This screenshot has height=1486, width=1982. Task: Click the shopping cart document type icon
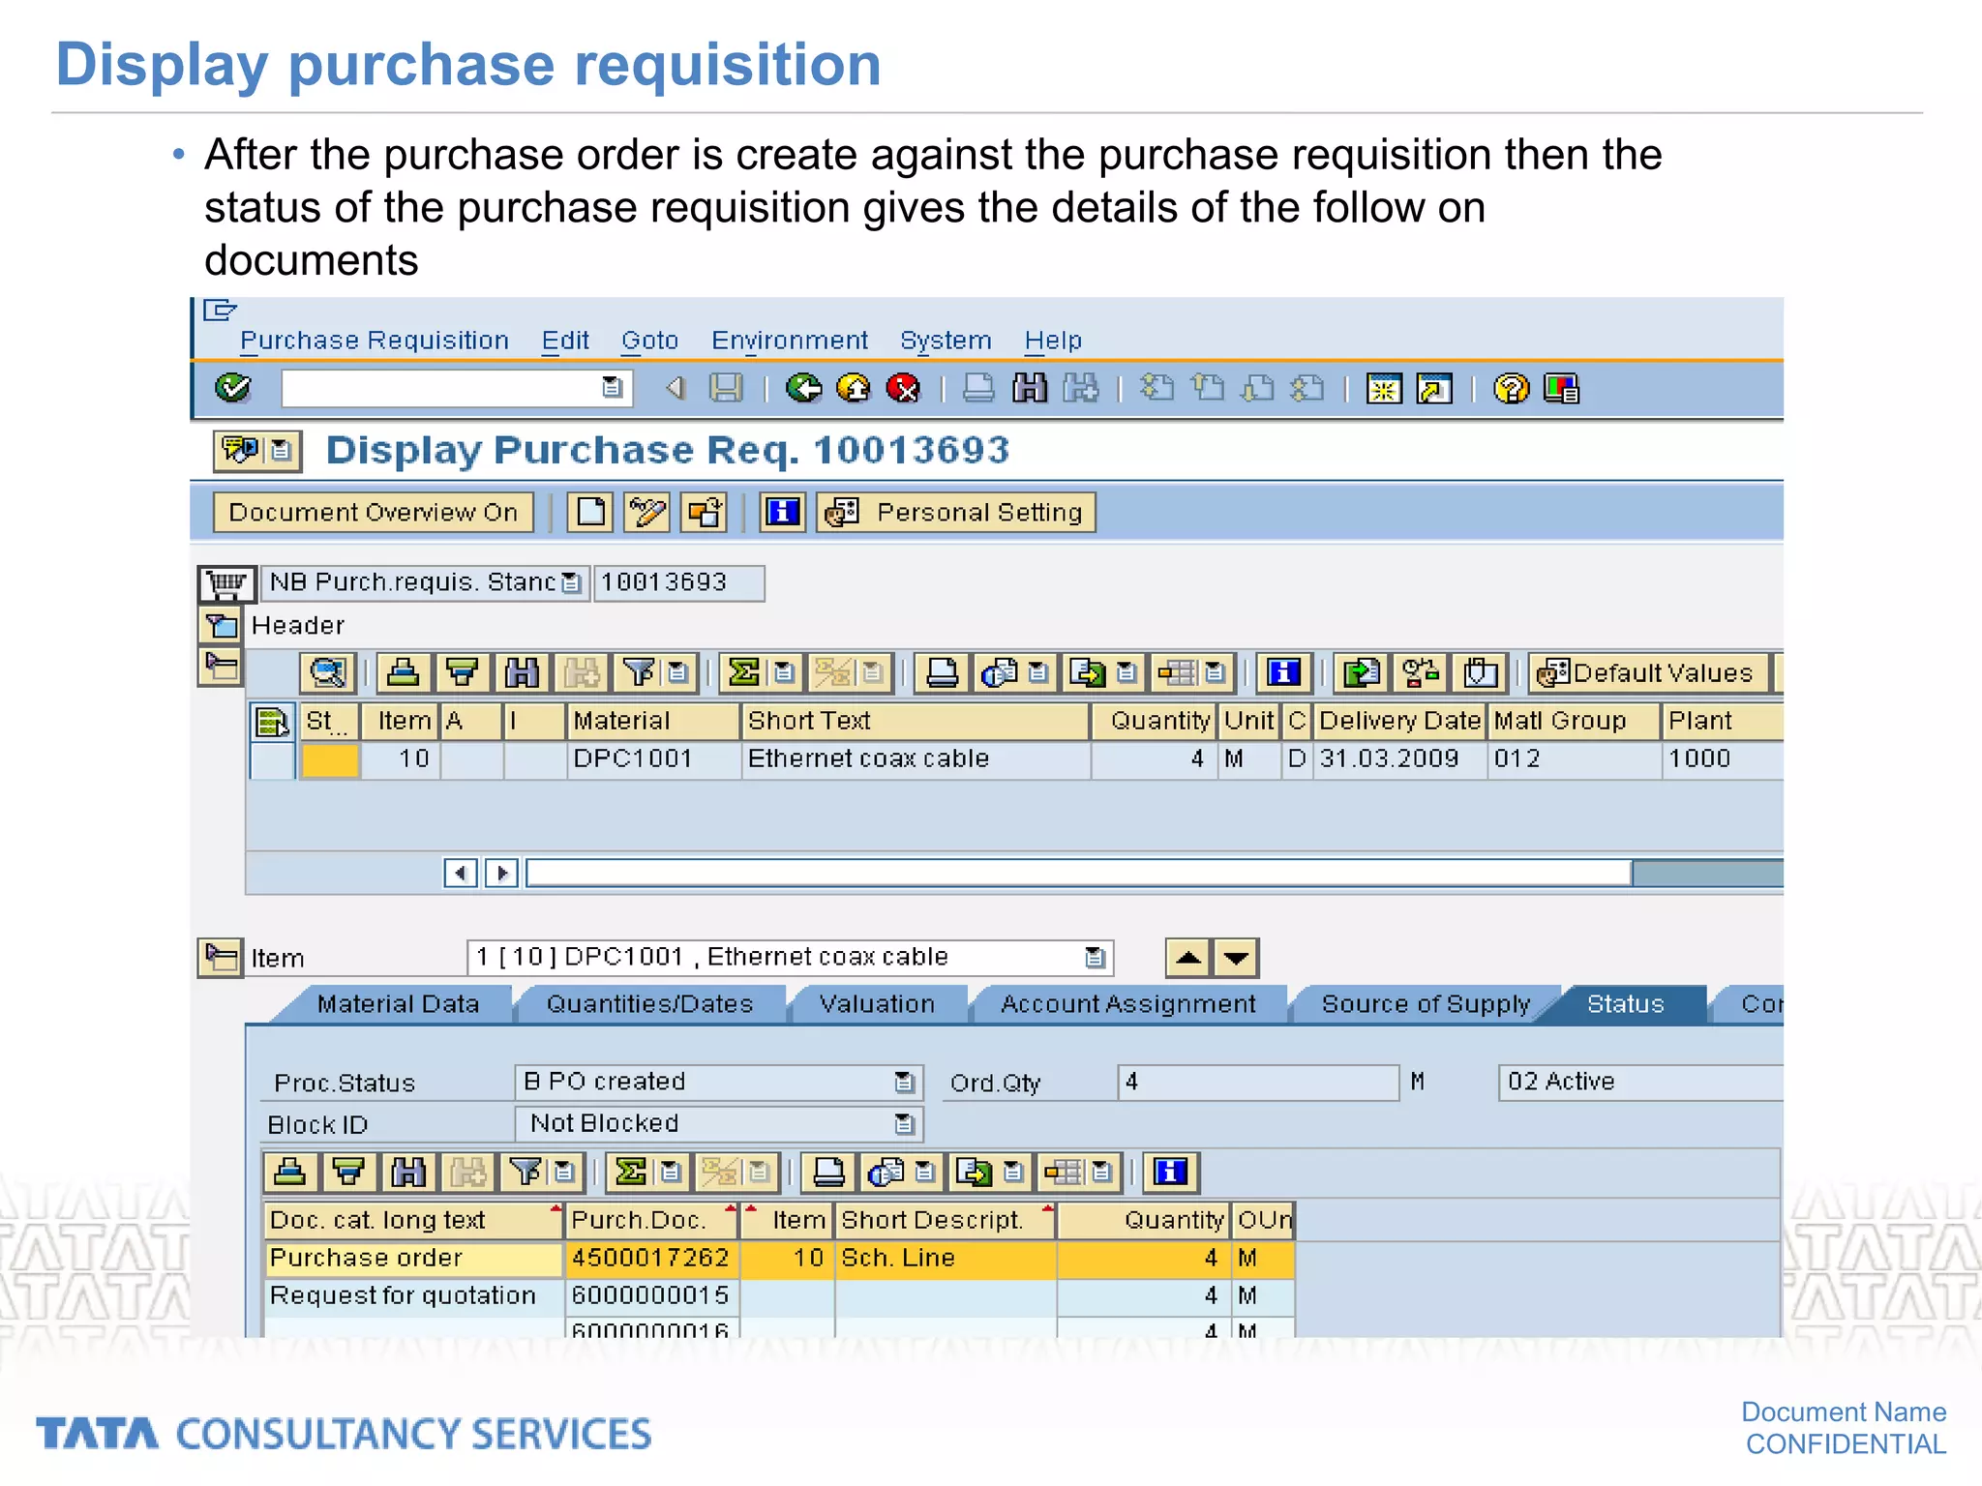tap(227, 583)
